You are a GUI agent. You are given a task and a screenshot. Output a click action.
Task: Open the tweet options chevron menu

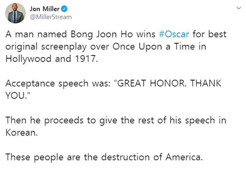[238, 9]
